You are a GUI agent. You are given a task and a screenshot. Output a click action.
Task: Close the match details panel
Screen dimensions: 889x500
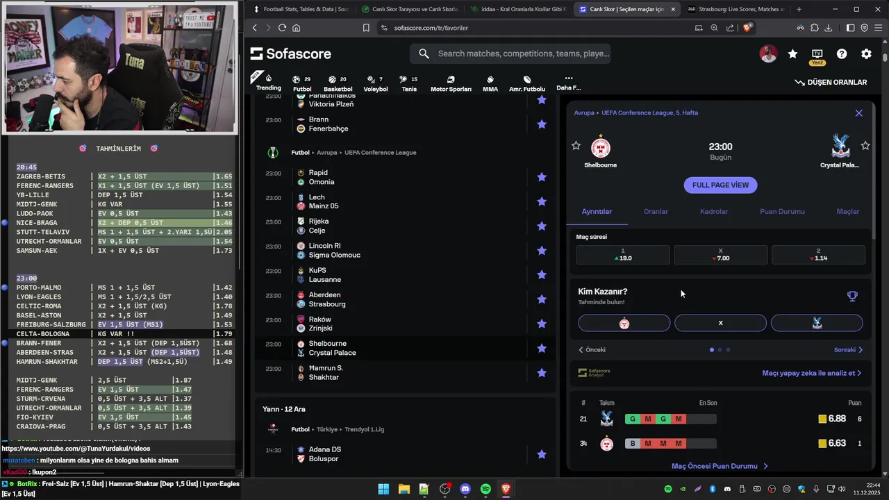858,113
